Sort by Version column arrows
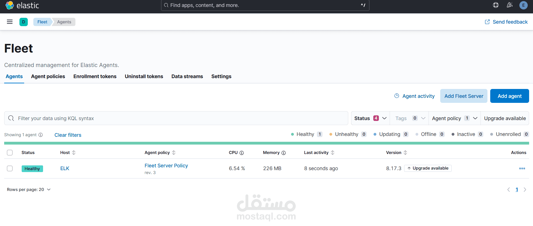 click(406, 153)
